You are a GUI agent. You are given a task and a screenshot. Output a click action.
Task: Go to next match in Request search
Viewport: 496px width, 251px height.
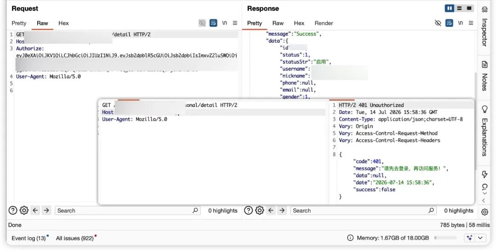pyautogui.click(x=46, y=211)
